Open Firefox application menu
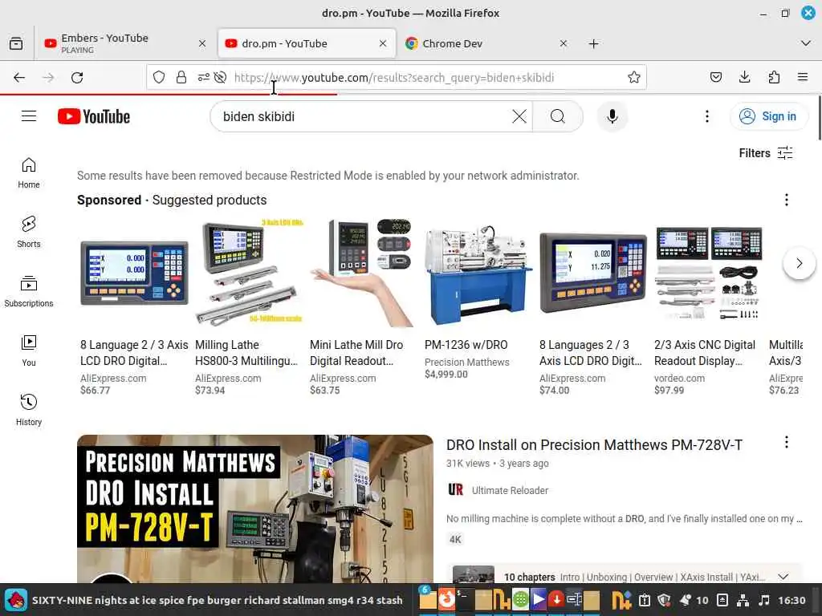This screenshot has height=616, width=822. coord(803,78)
